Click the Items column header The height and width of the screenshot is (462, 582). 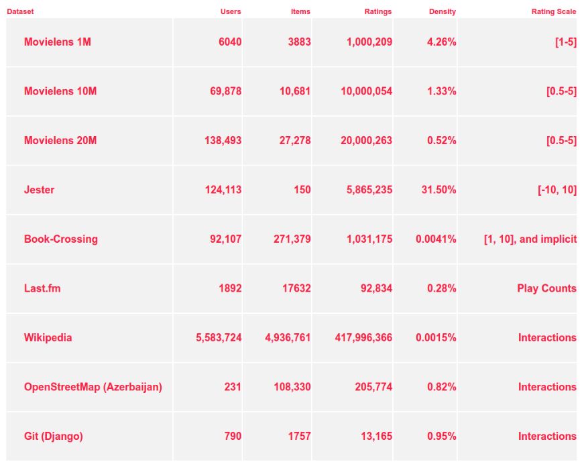[x=300, y=11]
